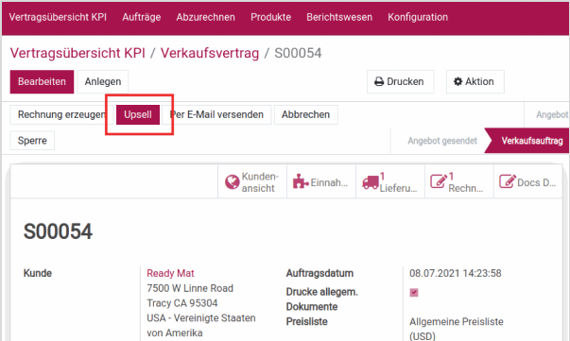
Task: Open the Ready Mat customer link
Action: click(x=170, y=273)
